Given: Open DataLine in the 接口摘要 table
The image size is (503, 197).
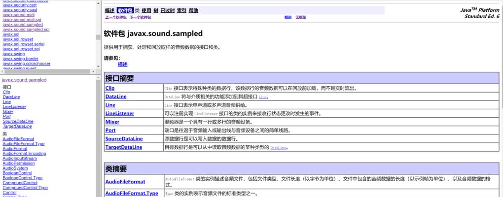Looking at the screenshot, I should tap(116, 97).
